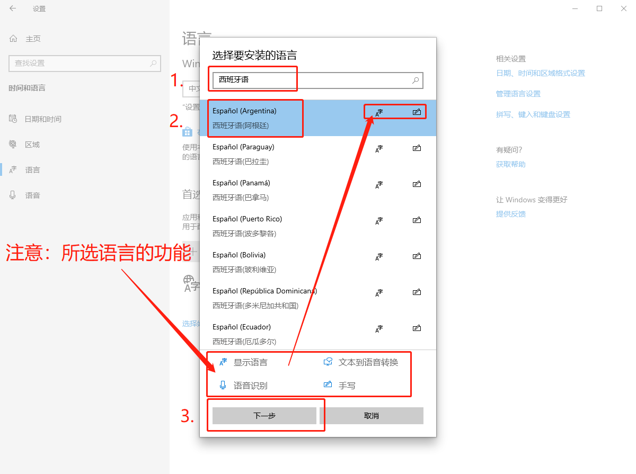Click the Home icon in sidebar
The image size is (636, 474).
(13, 39)
